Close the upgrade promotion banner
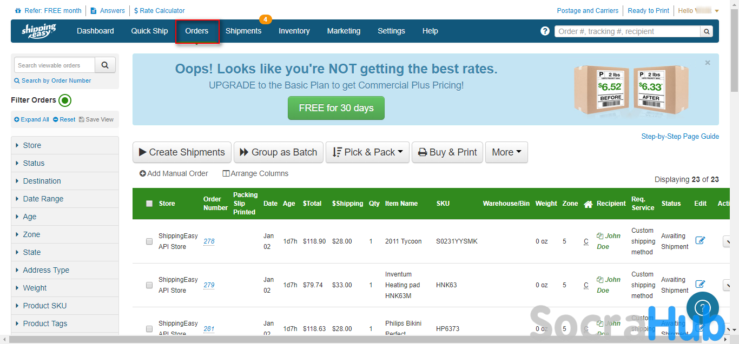This screenshot has width=739, height=344. click(707, 63)
